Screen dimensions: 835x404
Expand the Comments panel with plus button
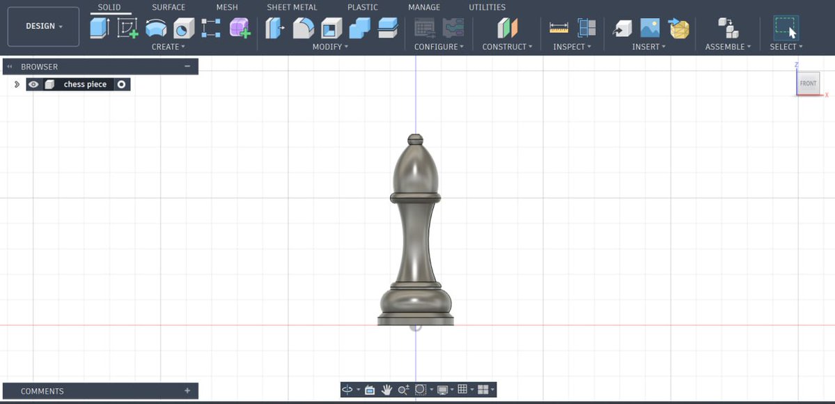click(187, 391)
